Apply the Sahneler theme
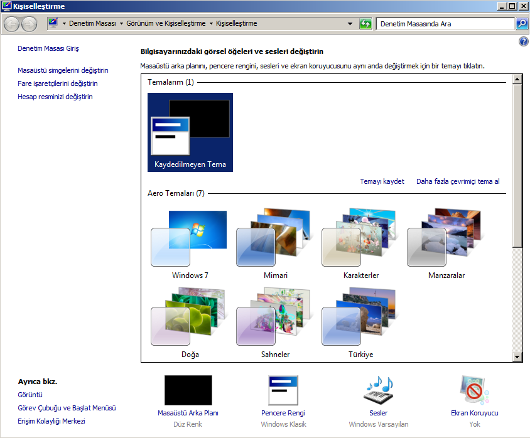This screenshot has height=438, width=530. (x=276, y=323)
